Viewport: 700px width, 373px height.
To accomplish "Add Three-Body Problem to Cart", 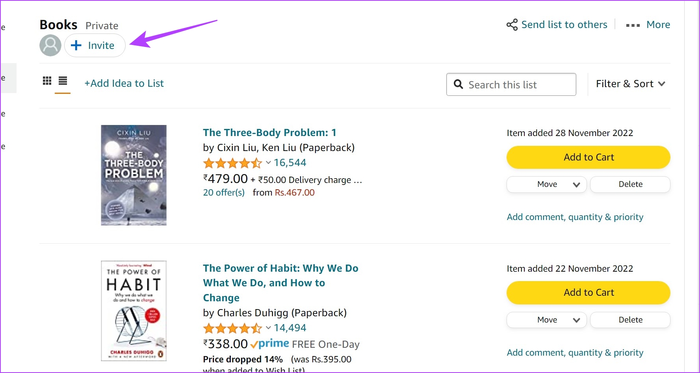I will [588, 157].
